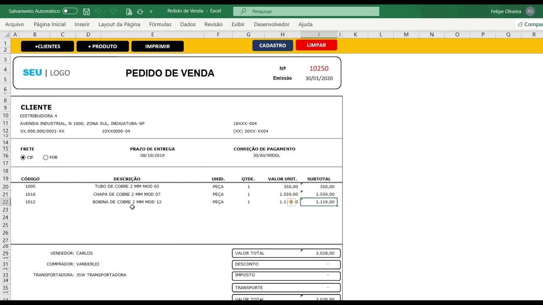
Task: Select row 22 header
Action: coord(5,202)
